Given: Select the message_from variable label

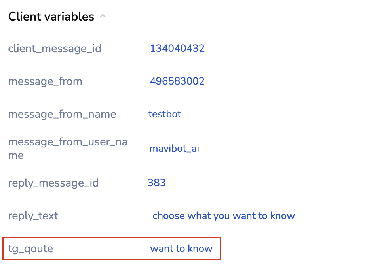Looking at the screenshot, I should click(45, 81).
